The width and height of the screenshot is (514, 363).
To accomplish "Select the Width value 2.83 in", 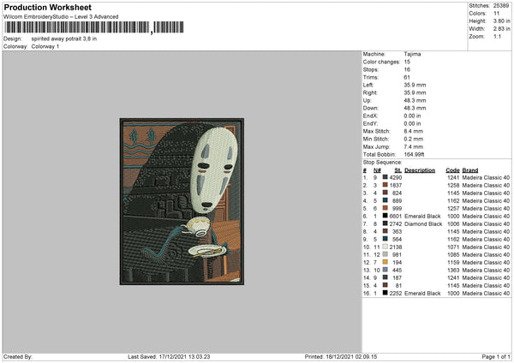I will [501, 29].
